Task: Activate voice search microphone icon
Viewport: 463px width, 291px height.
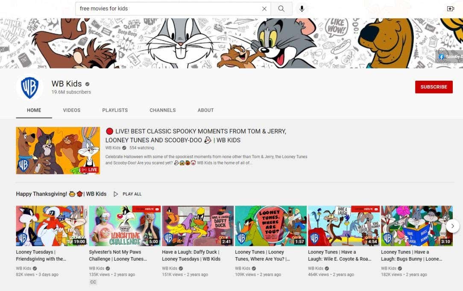Action: click(x=302, y=9)
